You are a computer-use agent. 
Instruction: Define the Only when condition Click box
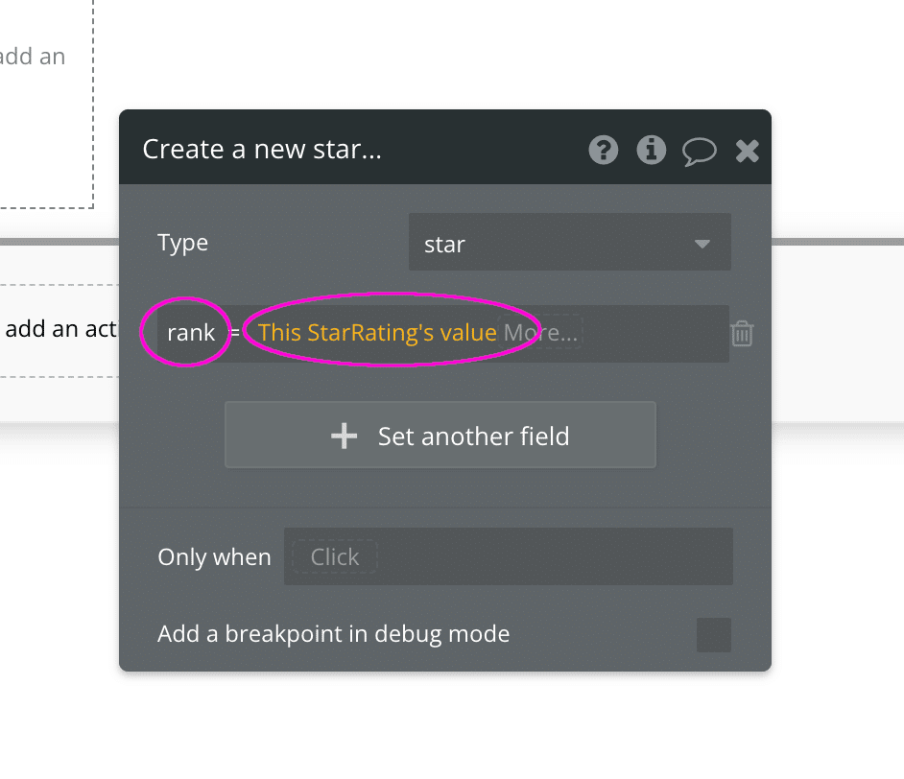pyautogui.click(x=335, y=557)
